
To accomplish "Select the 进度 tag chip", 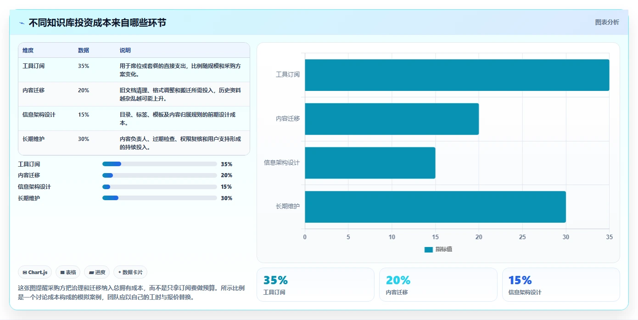I will click(97, 272).
